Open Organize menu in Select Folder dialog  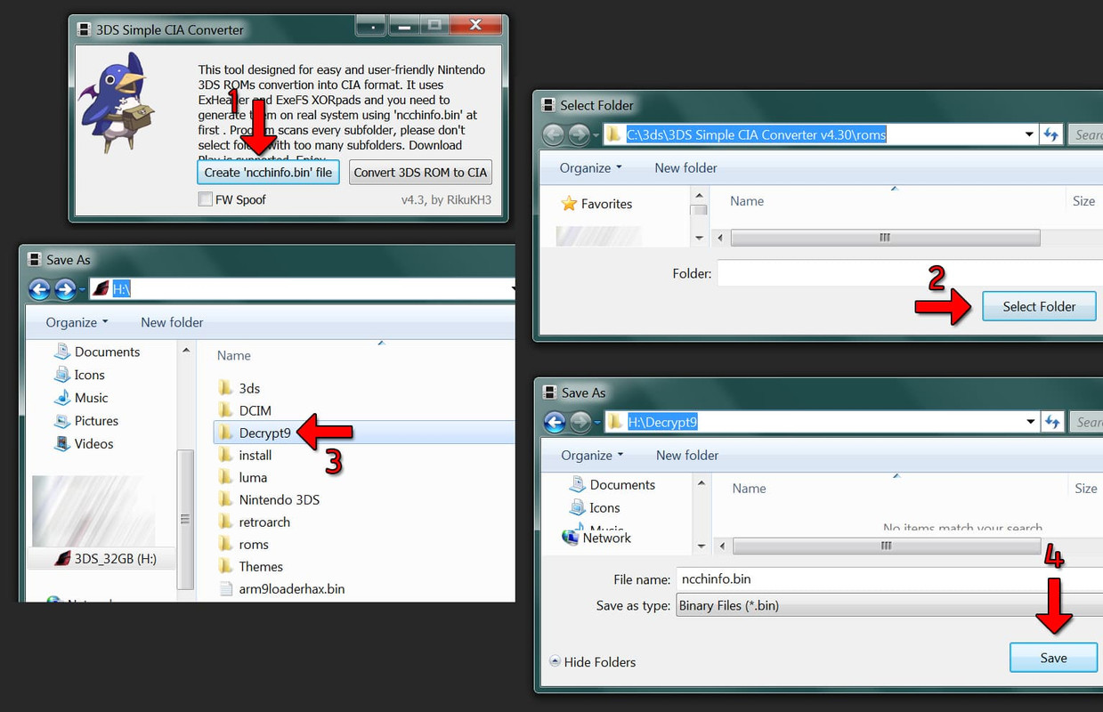click(591, 167)
